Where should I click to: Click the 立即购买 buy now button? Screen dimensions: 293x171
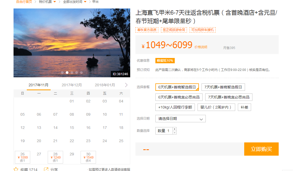coord(261,149)
